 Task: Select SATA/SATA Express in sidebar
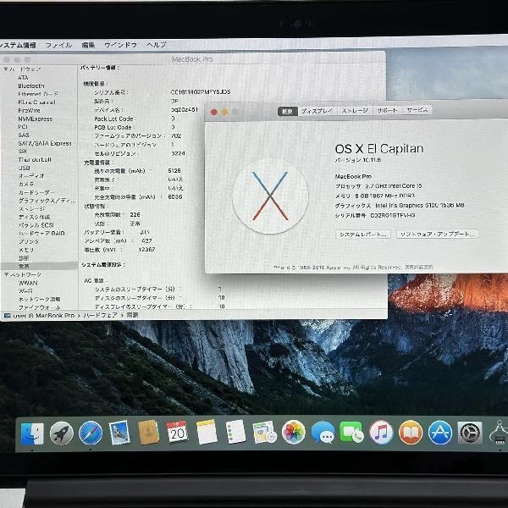pos(45,143)
